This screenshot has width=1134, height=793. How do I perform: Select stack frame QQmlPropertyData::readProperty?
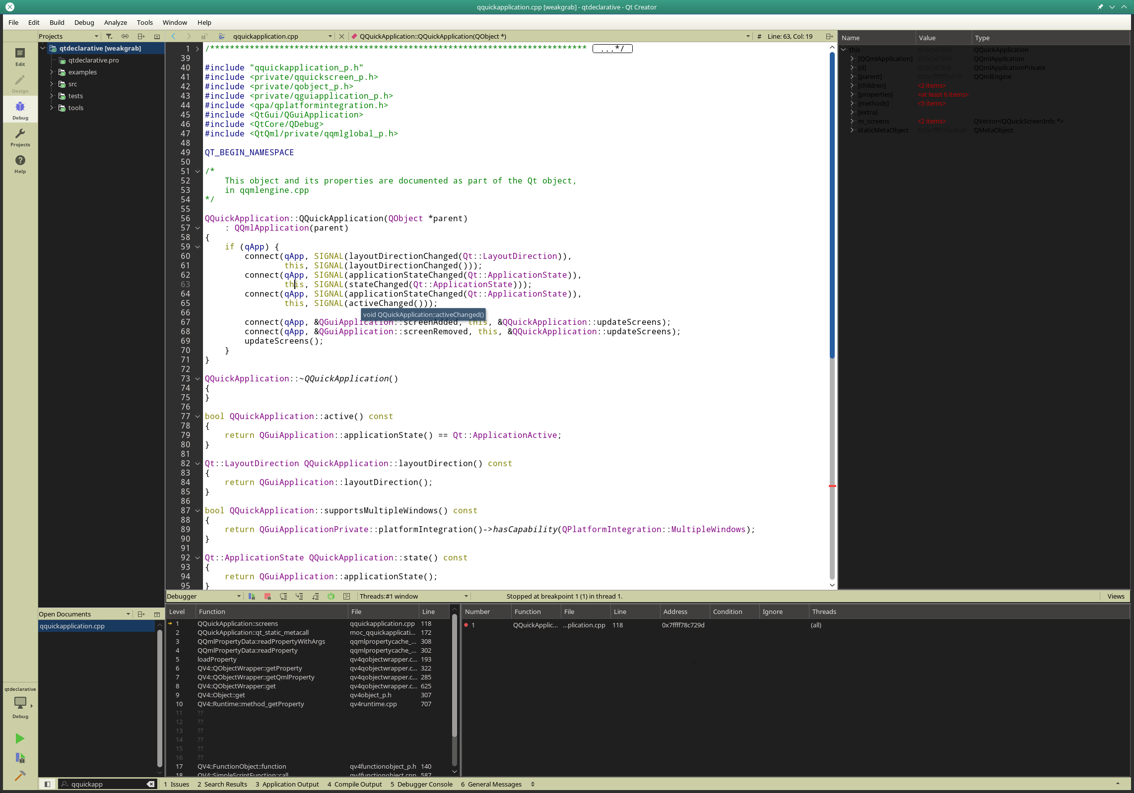pos(247,650)
